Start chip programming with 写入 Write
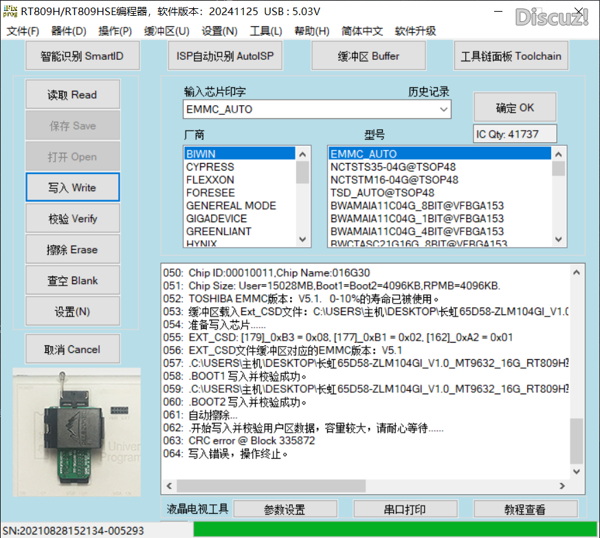The image size is (600, 538). (x=72, y=188)
